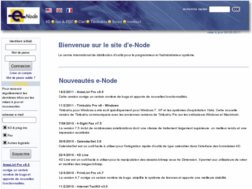Click the 22/4/2010 4D Line headline

pyautogui.click(x=73, y=155)
